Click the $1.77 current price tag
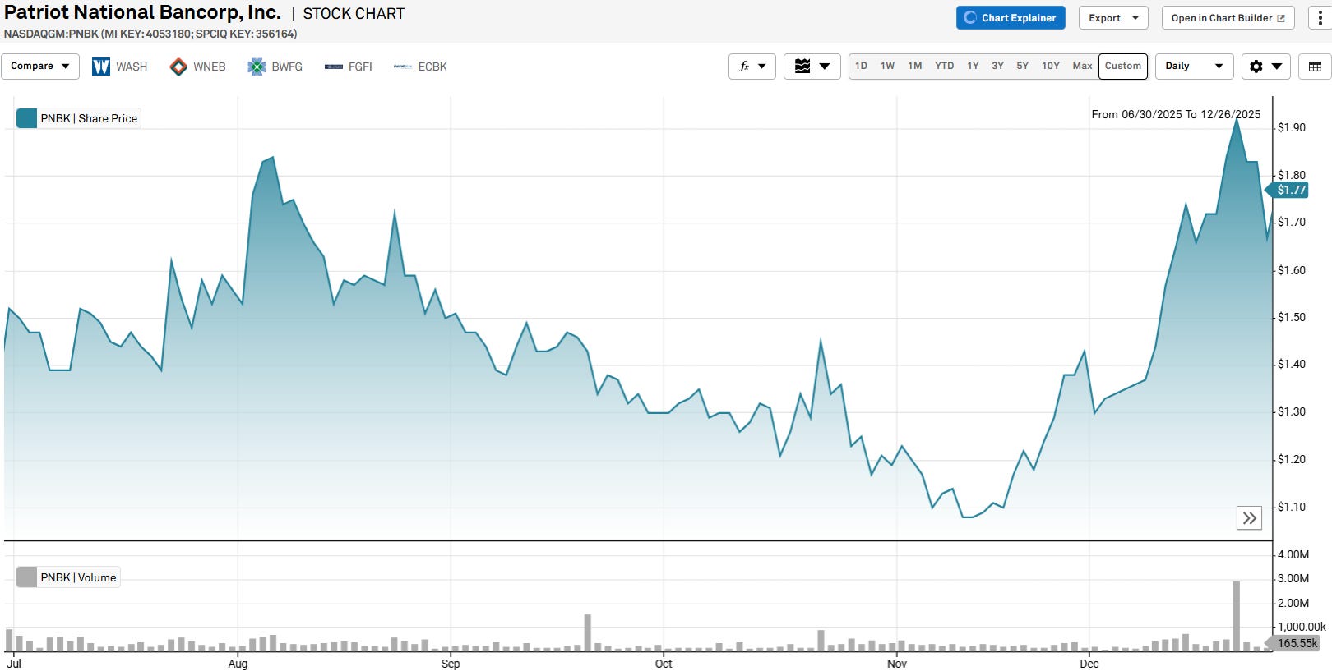This screenshot has height=671, width=1332. coord(1288,190)
